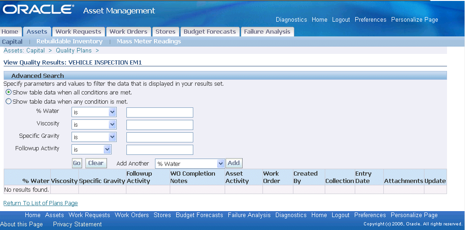Screen dimensions: 465x230
Task: Open the Stores tab
Action: [166, 32]
